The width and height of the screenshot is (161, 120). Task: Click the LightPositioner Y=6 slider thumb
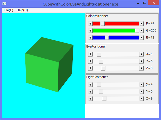click(101, 92)
